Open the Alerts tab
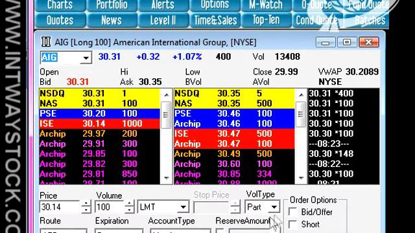This screenshot has width=415, height=233. [x=163, y=5]
